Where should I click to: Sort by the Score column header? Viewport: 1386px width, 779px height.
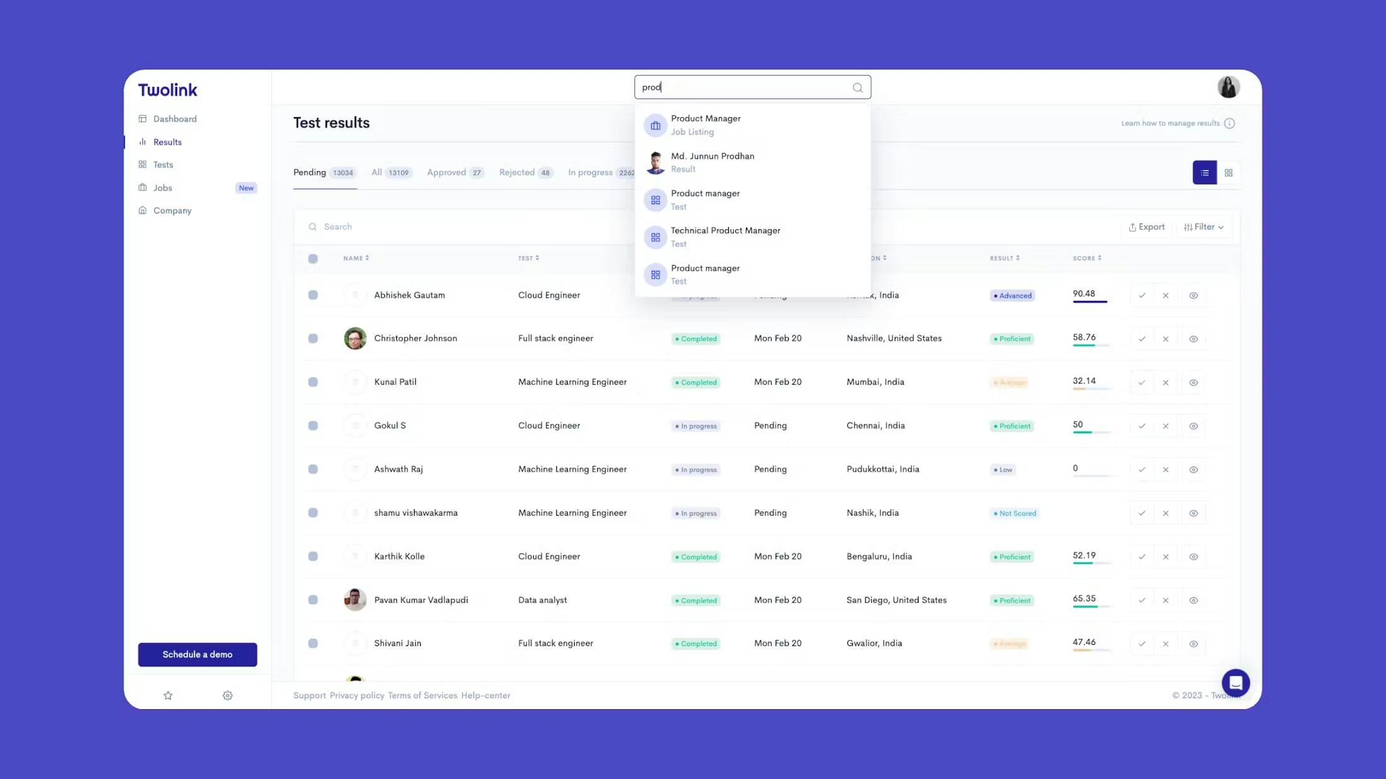1087,258
